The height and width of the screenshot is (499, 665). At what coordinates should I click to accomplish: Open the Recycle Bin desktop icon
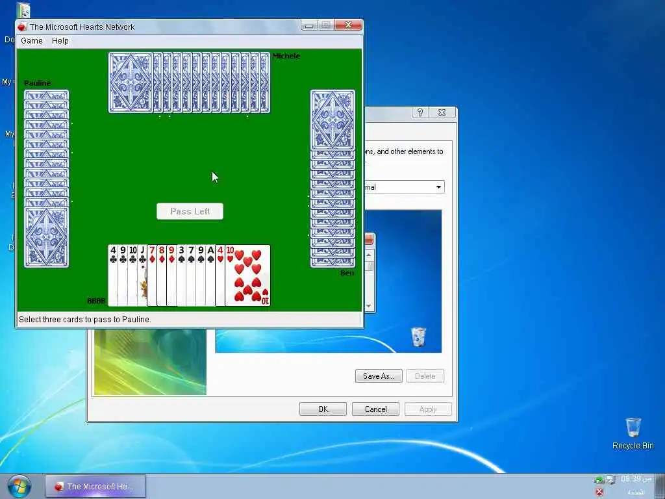(633, 433)
